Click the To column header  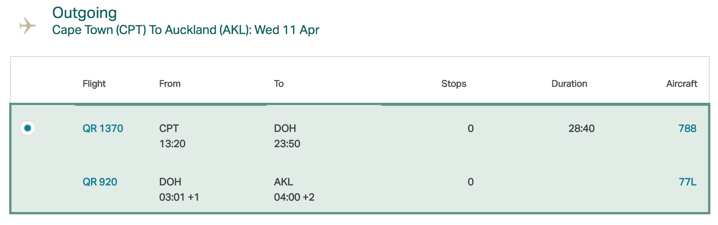coord(279,84)
